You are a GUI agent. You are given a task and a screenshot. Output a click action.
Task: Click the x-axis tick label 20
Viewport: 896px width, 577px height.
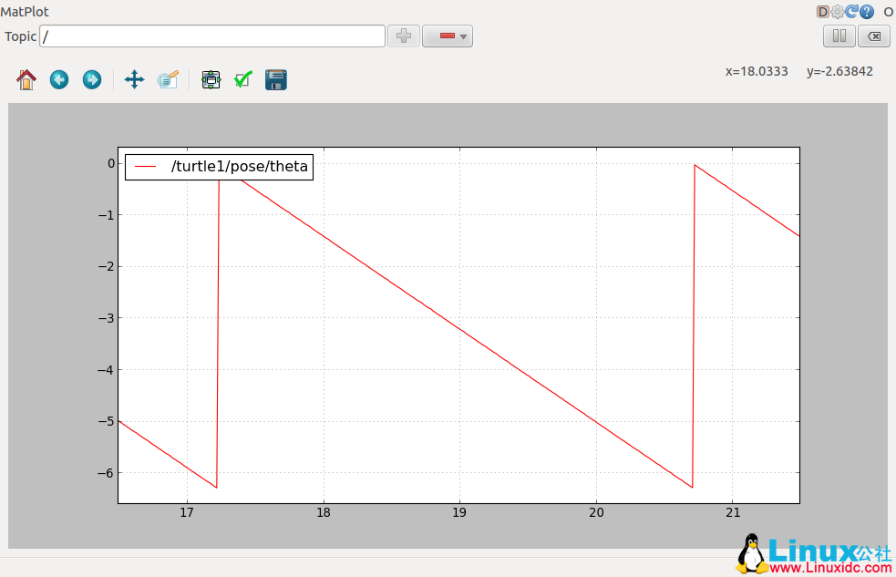pyautogui.click(x=596, y=512)
